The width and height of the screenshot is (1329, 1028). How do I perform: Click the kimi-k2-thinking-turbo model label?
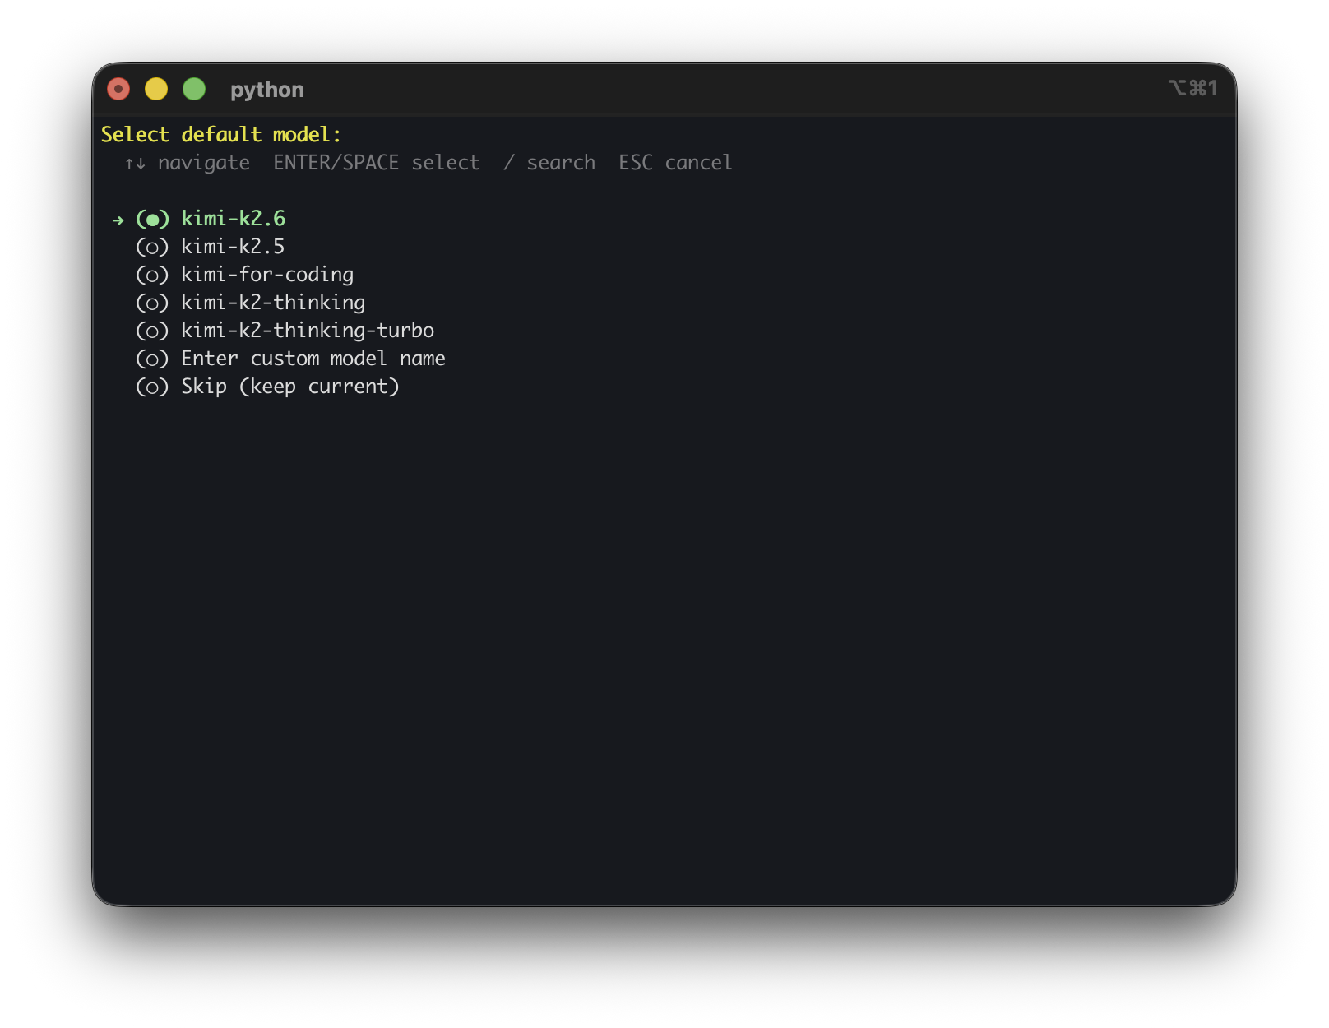pyautogui.click(x=308, y=331)
